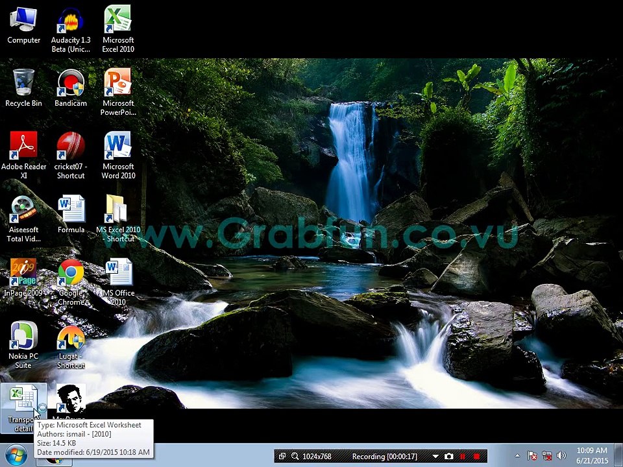Take a screenshot with the camera icon
This screenshot has width=623, height=467.
click(448, 456)
